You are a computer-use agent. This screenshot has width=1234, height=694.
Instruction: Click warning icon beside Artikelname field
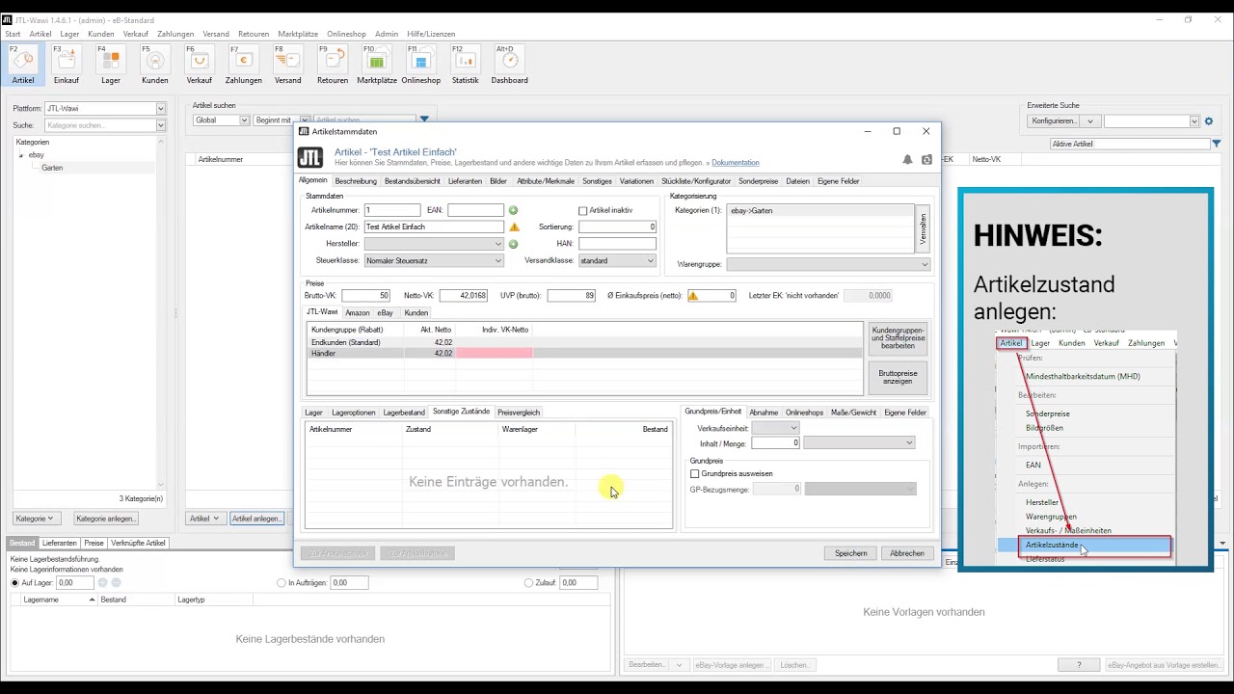[514, 227]
